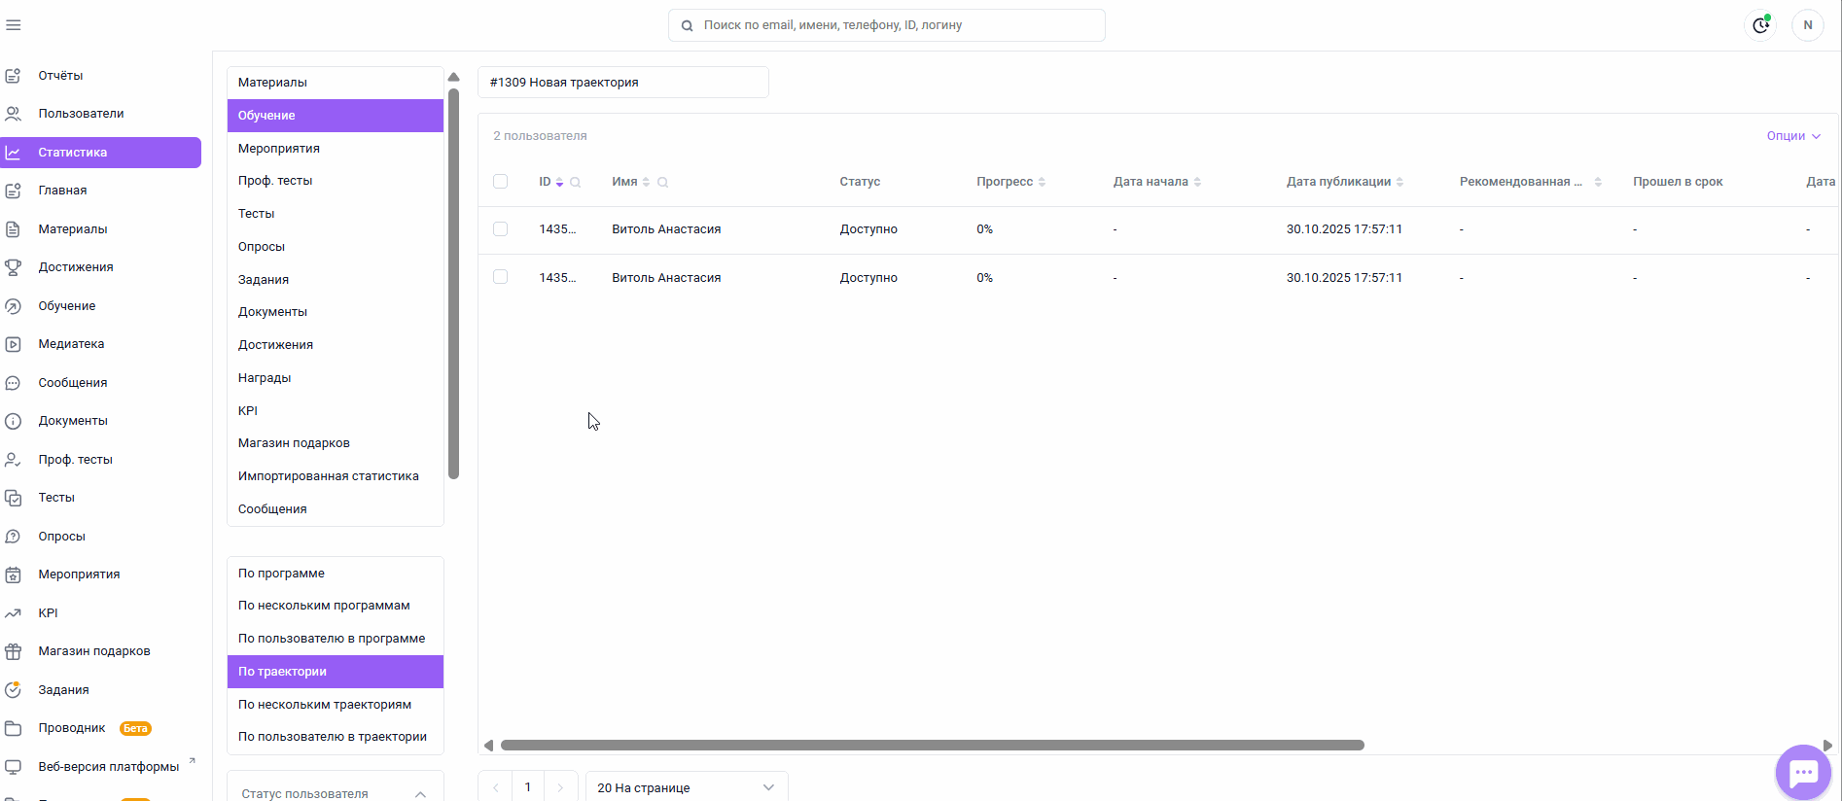Open the hamburger menu icon
Image resolution: width=1842 pixels, height=801 pixels.
tap(14, 25)
